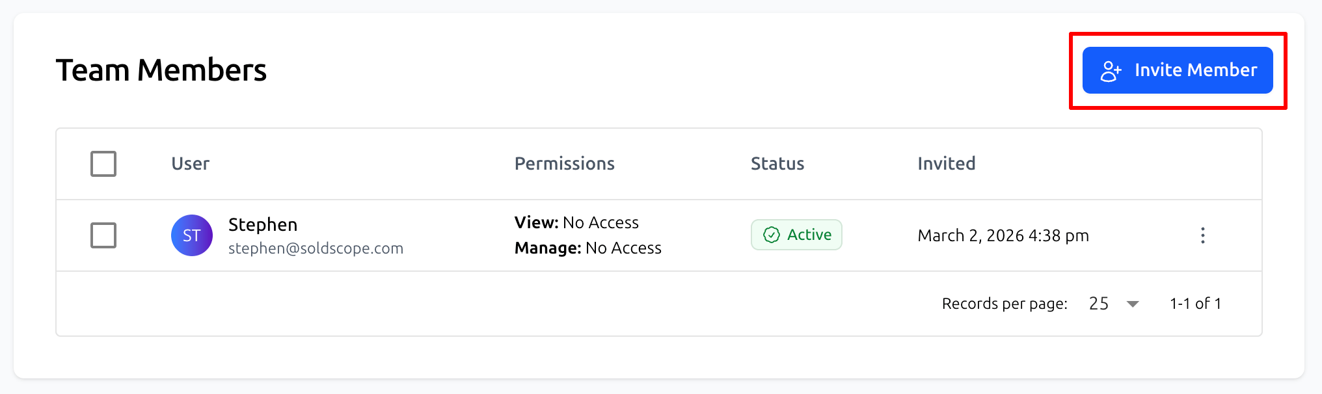Click the Invited column header

[x=946, y=164]
